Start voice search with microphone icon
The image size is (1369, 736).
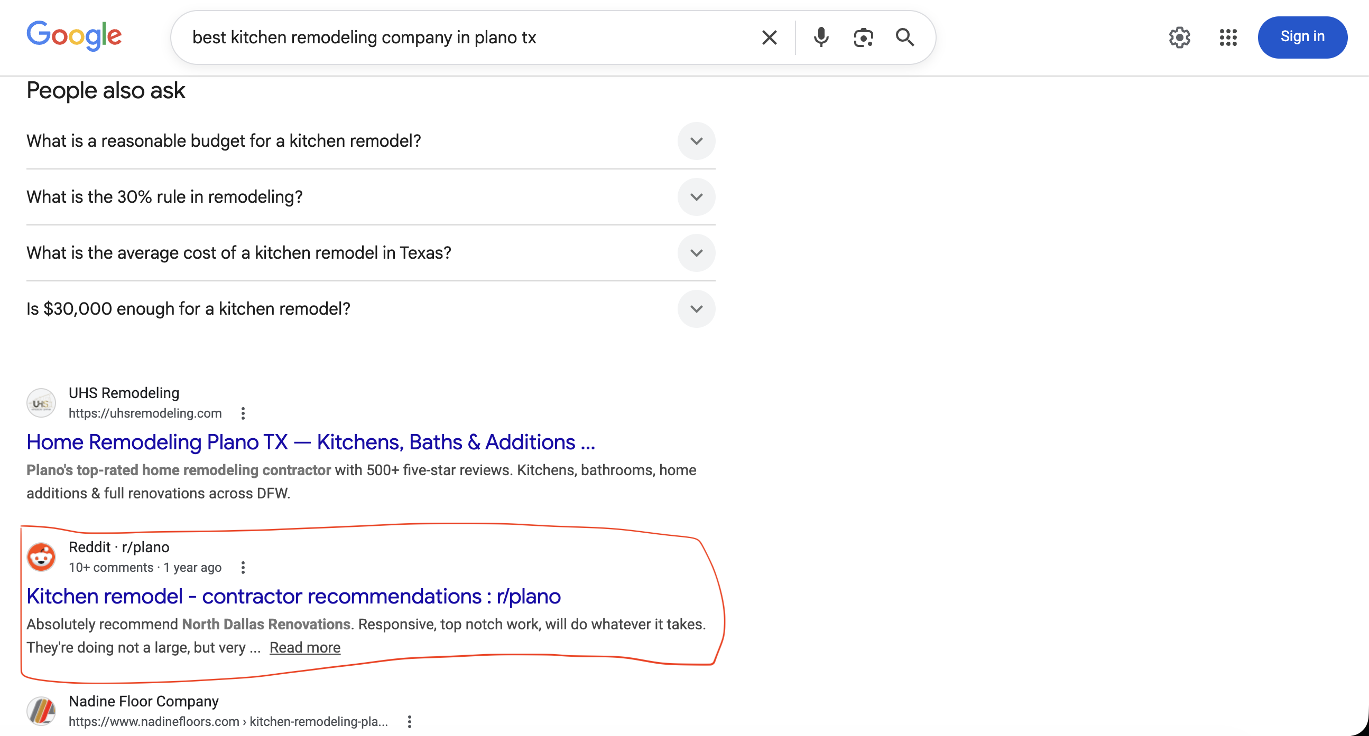(x=820, y=37)
